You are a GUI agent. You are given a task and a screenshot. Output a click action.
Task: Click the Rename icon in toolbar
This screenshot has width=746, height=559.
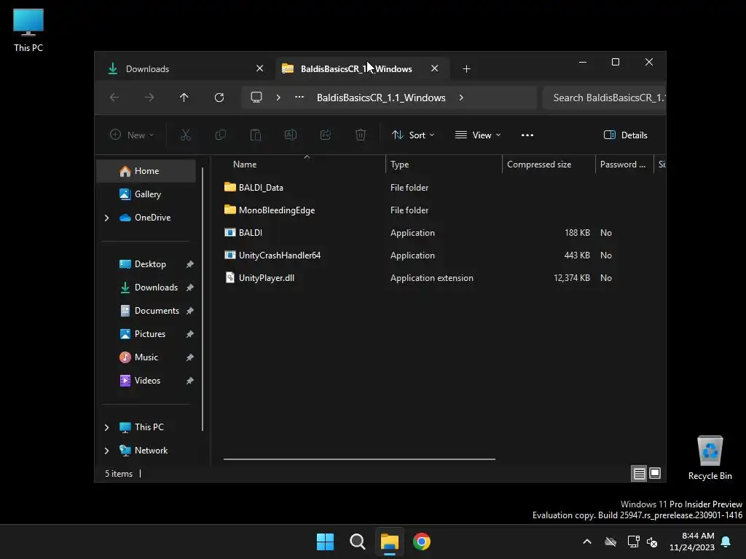pos(290,135)
